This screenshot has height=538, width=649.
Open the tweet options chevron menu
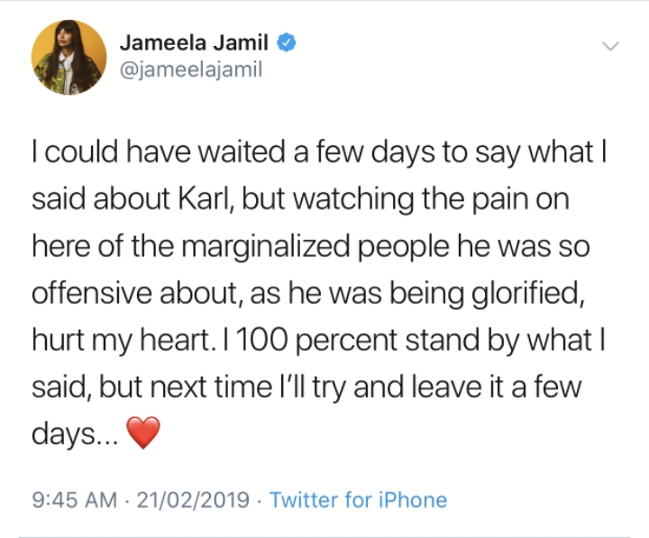pyautogui.click(x=610, y=47)
